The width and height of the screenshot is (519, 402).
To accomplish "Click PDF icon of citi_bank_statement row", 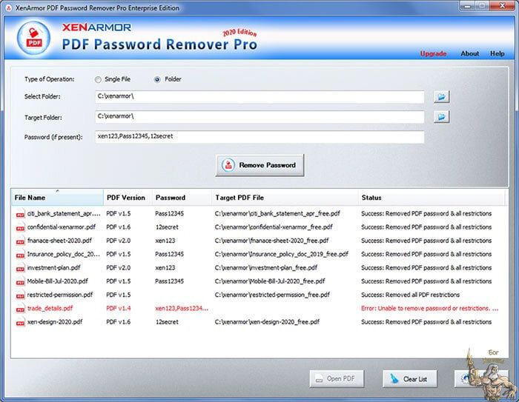I will pyautogui.click(x=20, y=214).
